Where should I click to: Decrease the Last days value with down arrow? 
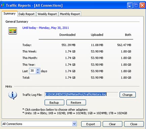38,72
